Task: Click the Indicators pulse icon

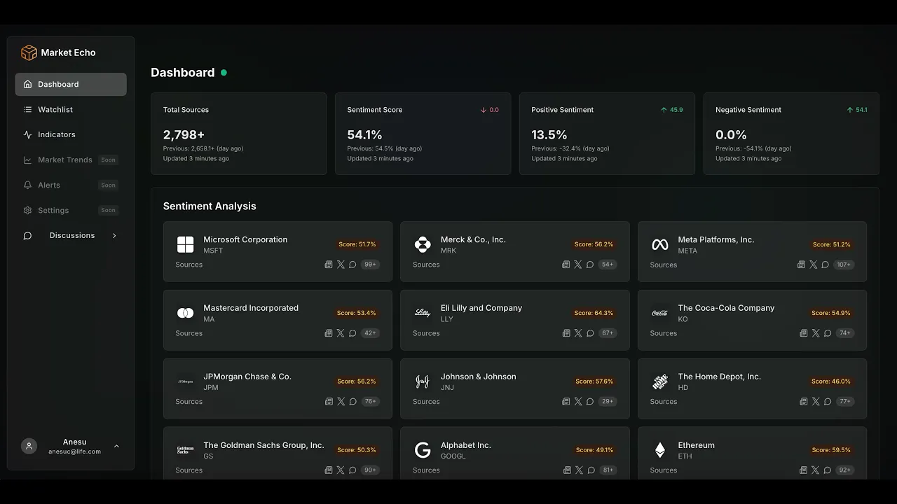Action: pyautogui.click(x=27, y=134)
